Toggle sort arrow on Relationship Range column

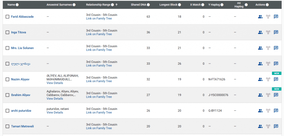[x=116, y=5]
